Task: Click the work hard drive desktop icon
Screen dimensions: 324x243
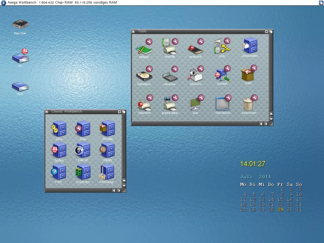Action: pyautogui.click(x=20, y=86)
